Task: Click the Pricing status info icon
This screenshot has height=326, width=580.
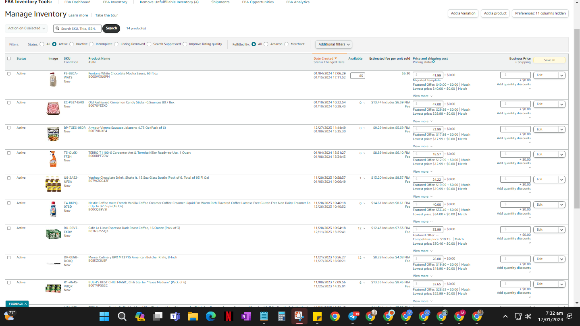Action: tap(433, 62)
